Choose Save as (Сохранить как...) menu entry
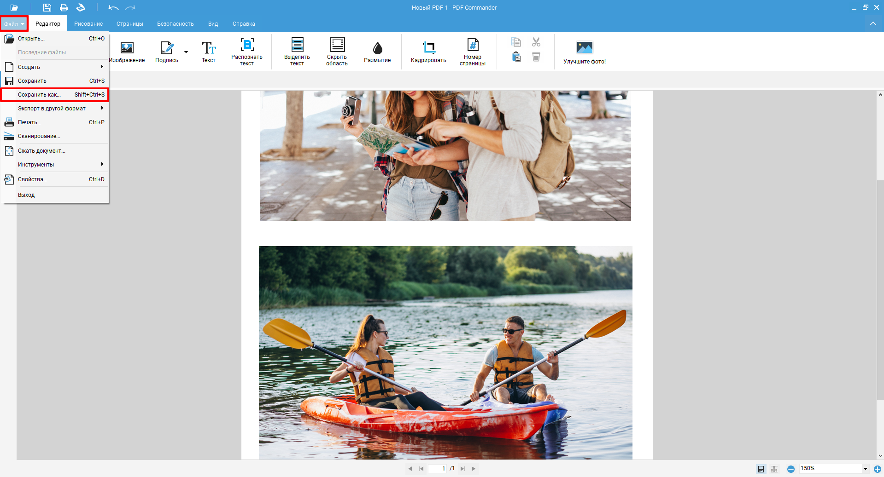Screen dimensions: 884x477 (55, 95)
